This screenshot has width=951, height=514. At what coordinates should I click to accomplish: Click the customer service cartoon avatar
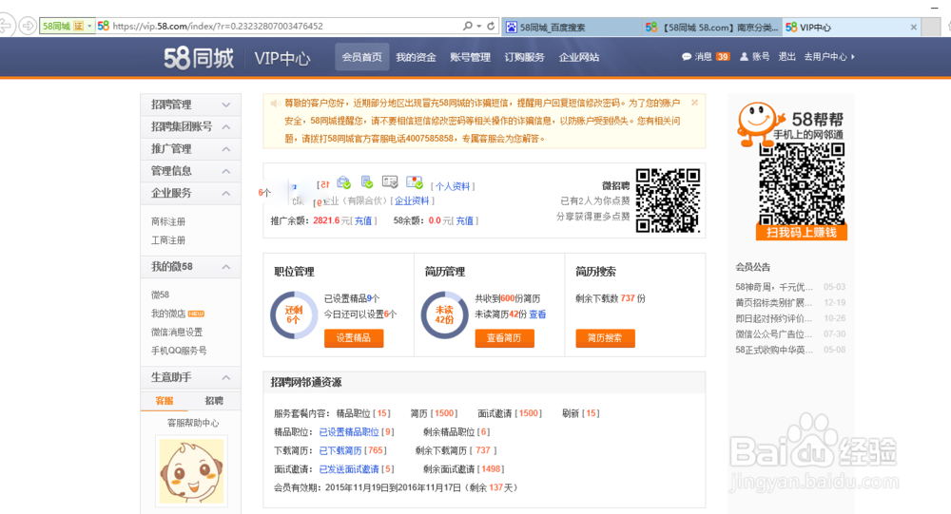coord(192,471)
